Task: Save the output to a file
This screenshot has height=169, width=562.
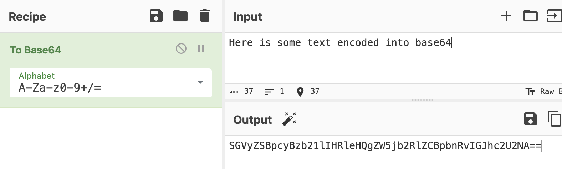Action: coord(531,119)
